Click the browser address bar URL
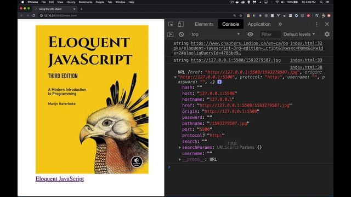 pos(60,16)
